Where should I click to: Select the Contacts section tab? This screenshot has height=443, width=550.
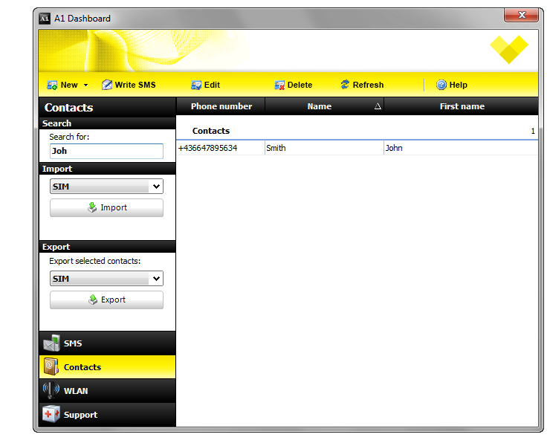(x=107, y=367)
